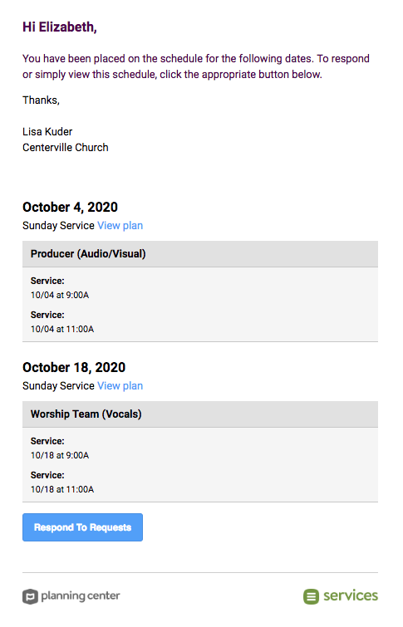This screenshot has height=627, width=403.
Task: Click the Centerville Church text
Action: [x=66, y=148]
